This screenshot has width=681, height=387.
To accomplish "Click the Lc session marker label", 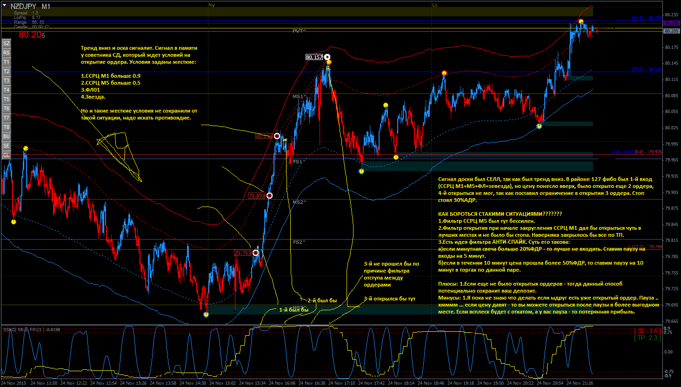I will tap(435, 5).
